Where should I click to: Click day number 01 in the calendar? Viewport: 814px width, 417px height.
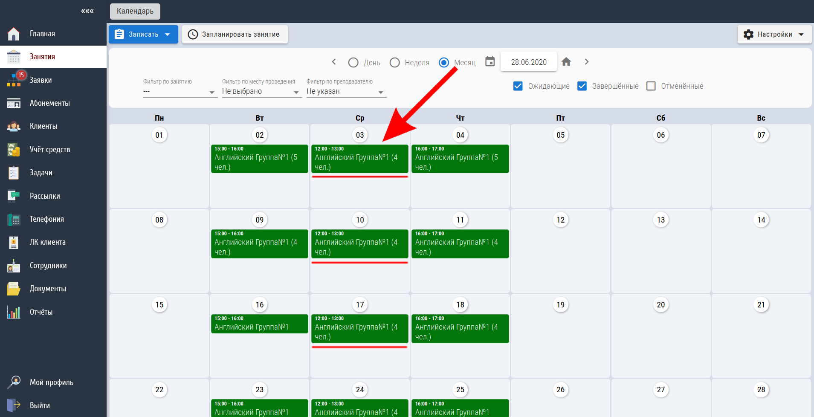point(159,135)
